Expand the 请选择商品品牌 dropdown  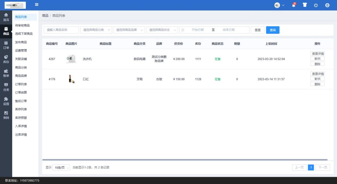tap(129, 30)
